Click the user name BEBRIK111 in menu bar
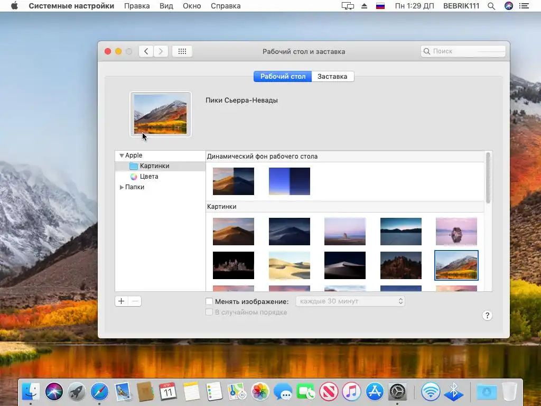Image resolution: width=541 pixels, height=406 pixels. coord(461,6)
